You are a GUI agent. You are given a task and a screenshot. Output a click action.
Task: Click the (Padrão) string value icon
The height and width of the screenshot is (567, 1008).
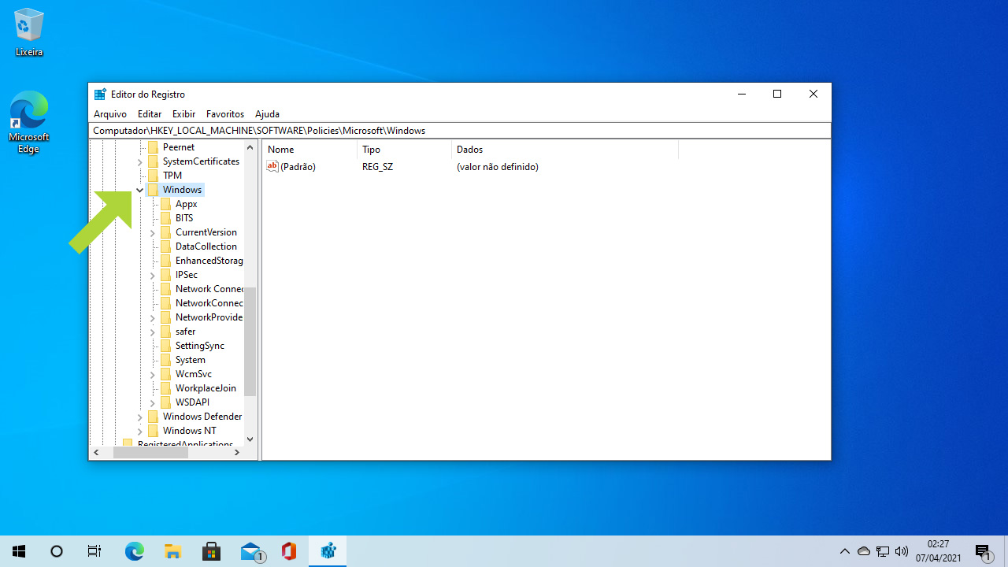coord(272,167)
